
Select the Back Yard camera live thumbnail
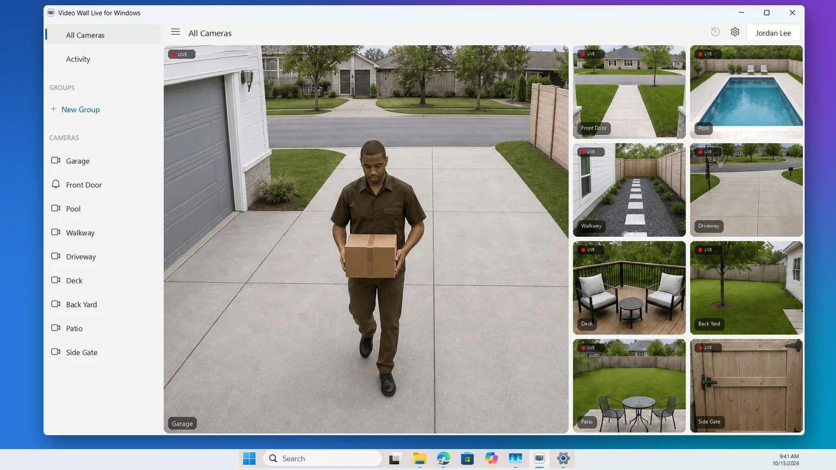click(x=746, y=287)
